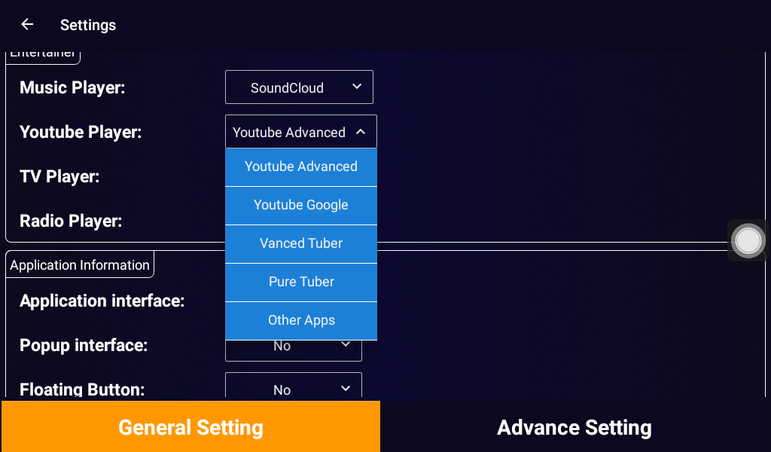Choose Other Apps option
Screen dimensions: 771x452
pos(301,320)
